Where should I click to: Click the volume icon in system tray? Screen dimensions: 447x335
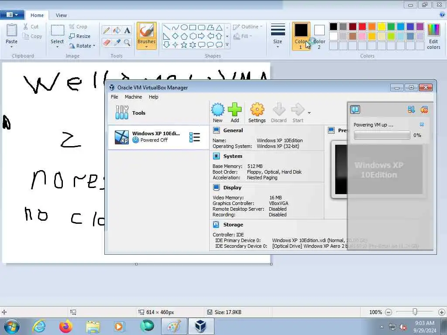point(403,327)
